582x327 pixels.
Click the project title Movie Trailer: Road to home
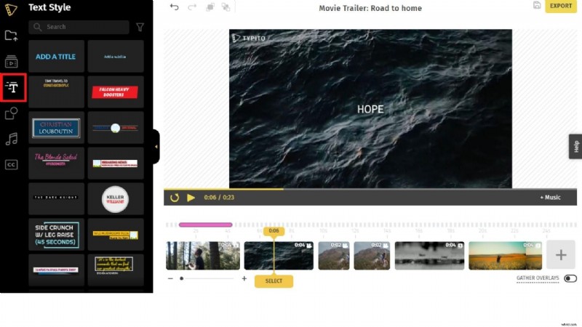pos(370,8)
